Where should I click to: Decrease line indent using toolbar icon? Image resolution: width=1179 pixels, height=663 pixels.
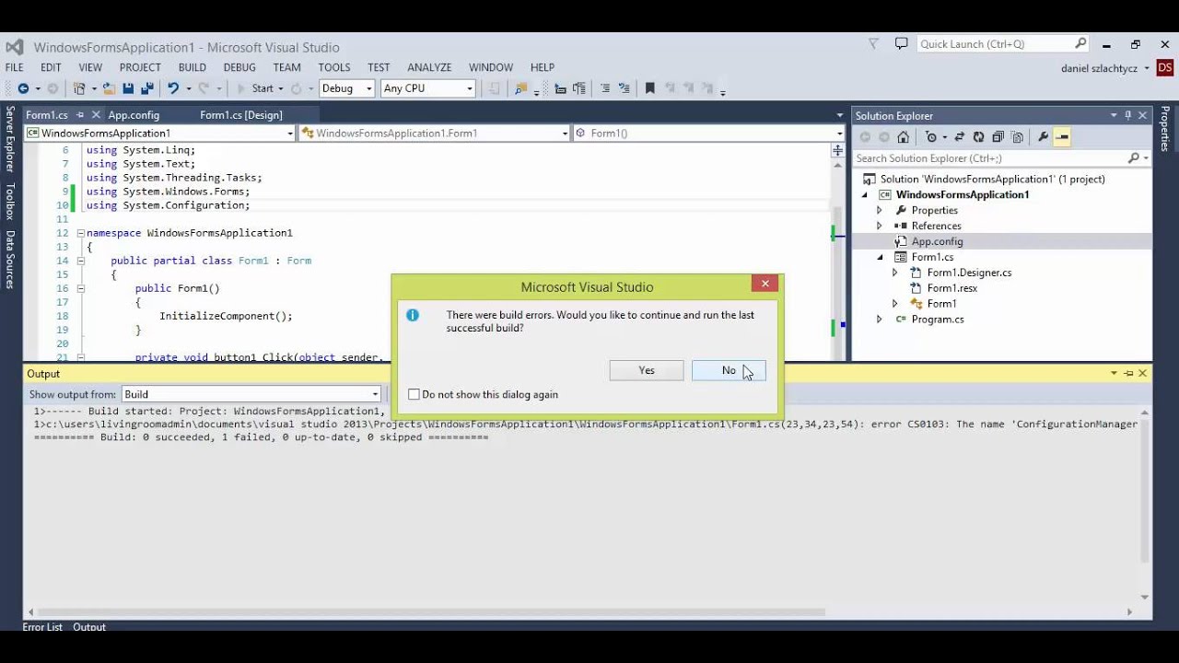click(560, 88)
